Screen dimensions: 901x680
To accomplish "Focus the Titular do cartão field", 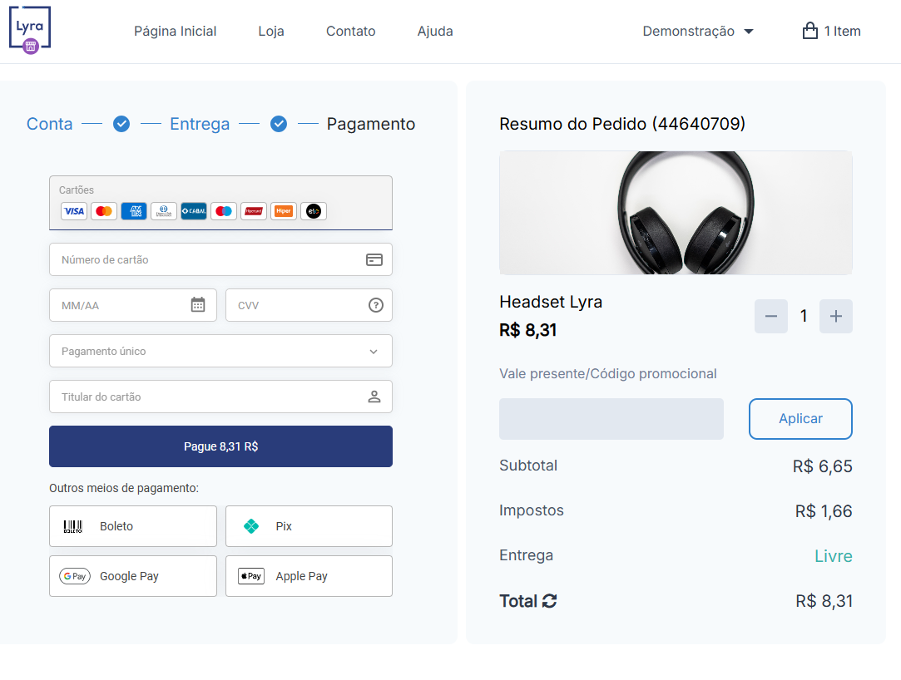I will tap(220, 397).
